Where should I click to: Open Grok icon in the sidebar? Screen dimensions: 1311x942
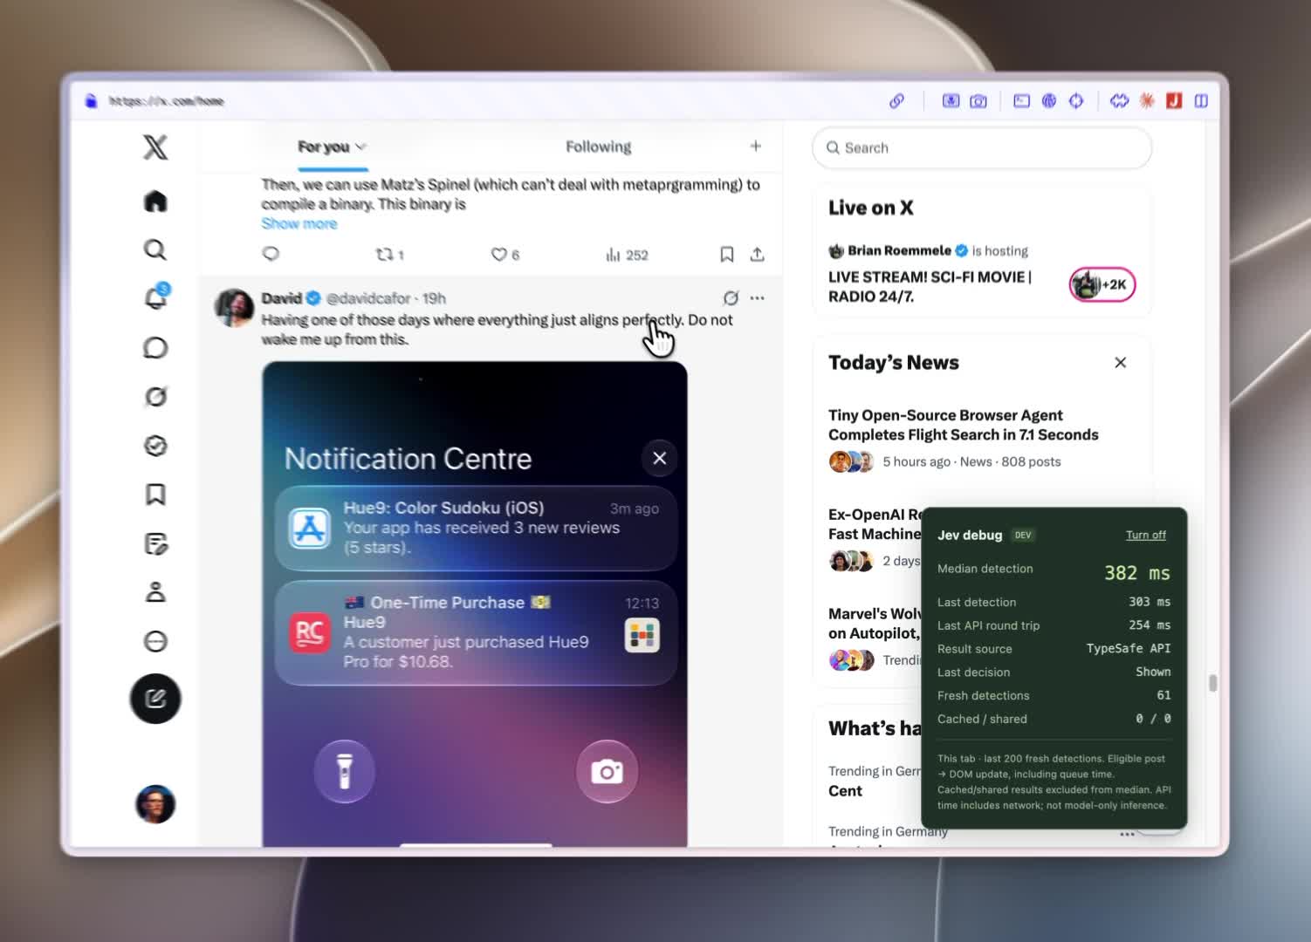pos(155,397)
